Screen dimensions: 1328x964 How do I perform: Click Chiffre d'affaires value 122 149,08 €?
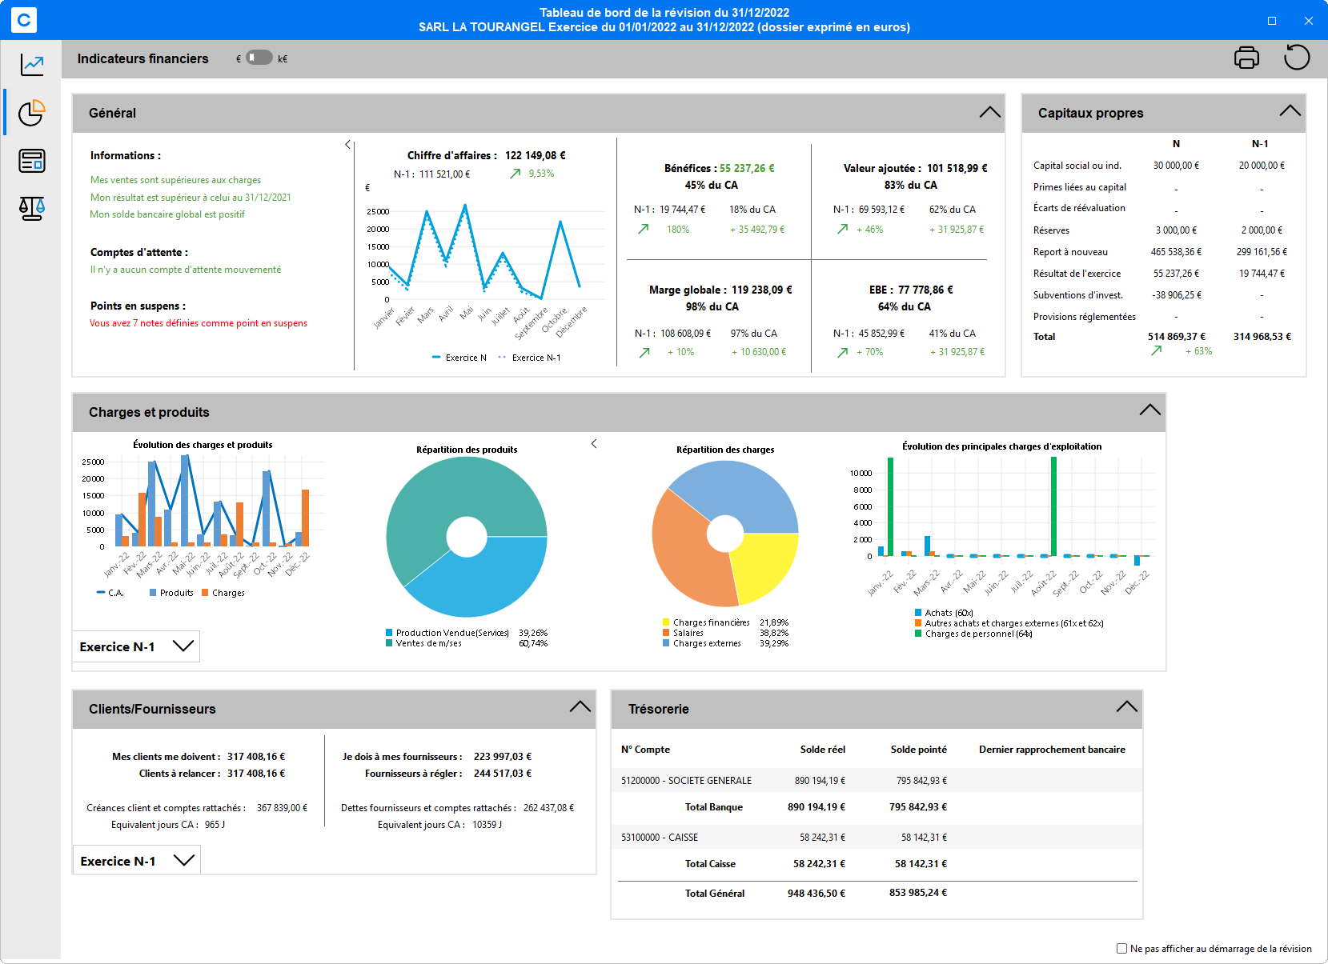[x=536, y=155]
